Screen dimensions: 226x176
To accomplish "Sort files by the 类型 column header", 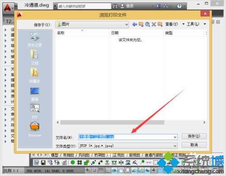I will pyautogui.click(x=169, y=33).
